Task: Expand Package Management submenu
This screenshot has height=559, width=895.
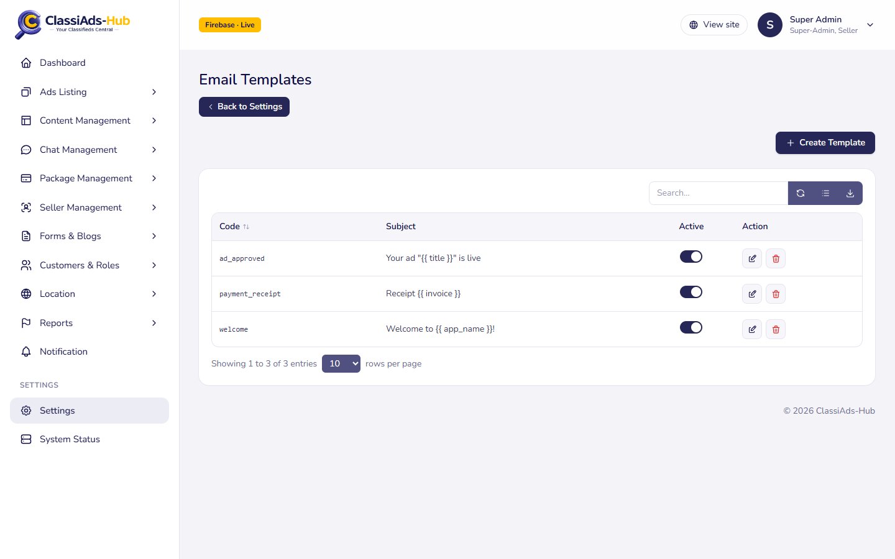Action: coord(89,178)
